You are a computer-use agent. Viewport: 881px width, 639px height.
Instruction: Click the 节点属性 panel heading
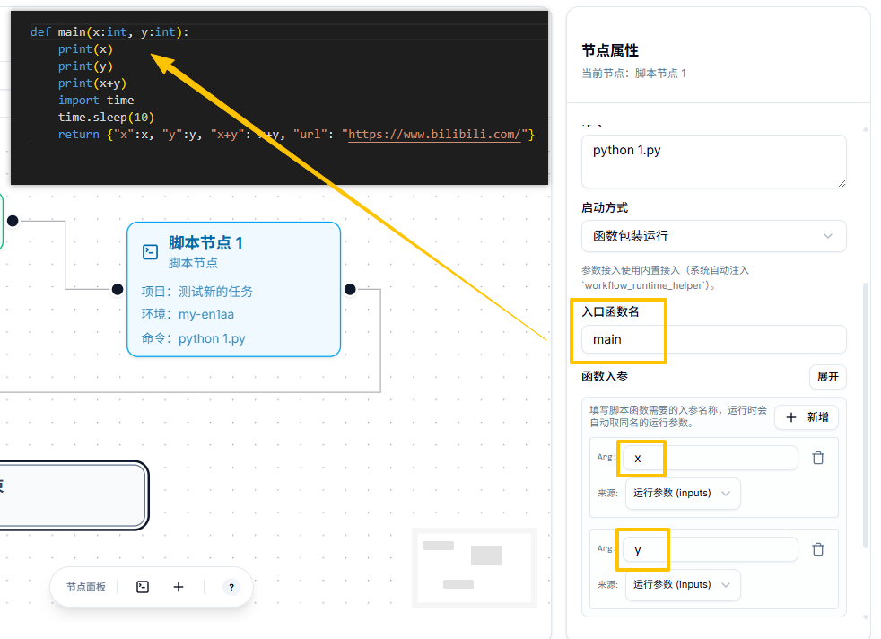(x=610, y=50)
